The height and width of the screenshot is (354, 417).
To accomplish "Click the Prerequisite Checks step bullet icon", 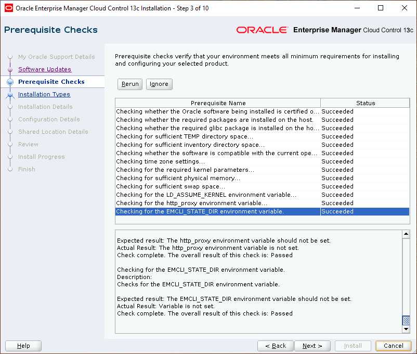I will pos(10,82).
